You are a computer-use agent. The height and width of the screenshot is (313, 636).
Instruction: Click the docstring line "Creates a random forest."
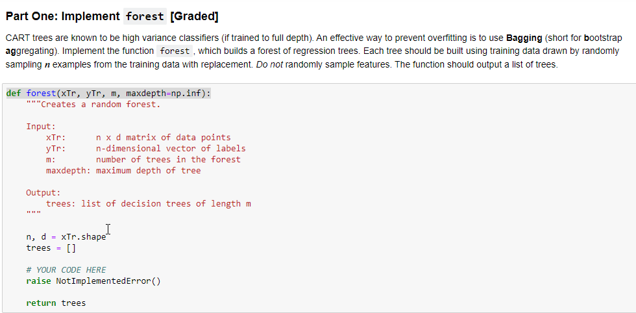point(93,105)
